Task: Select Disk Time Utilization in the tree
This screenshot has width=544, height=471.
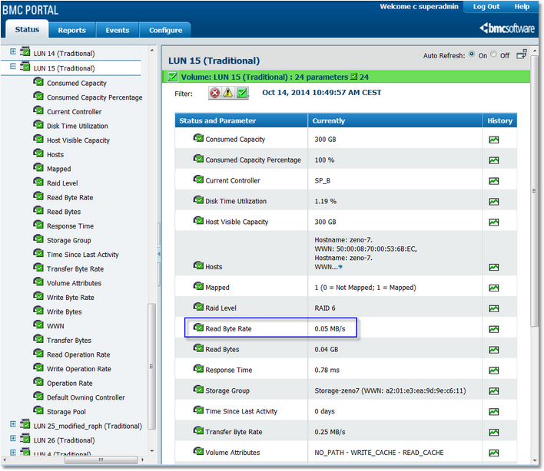Action: (x=78, y=126)
